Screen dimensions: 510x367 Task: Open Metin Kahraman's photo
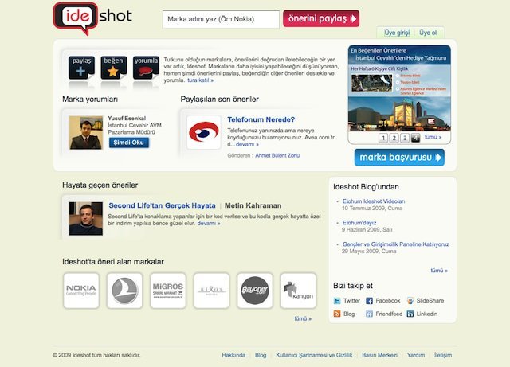86,218
